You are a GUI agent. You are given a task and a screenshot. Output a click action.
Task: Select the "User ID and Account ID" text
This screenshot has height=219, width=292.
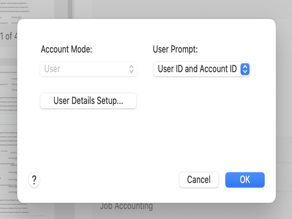tap(197, 69)
